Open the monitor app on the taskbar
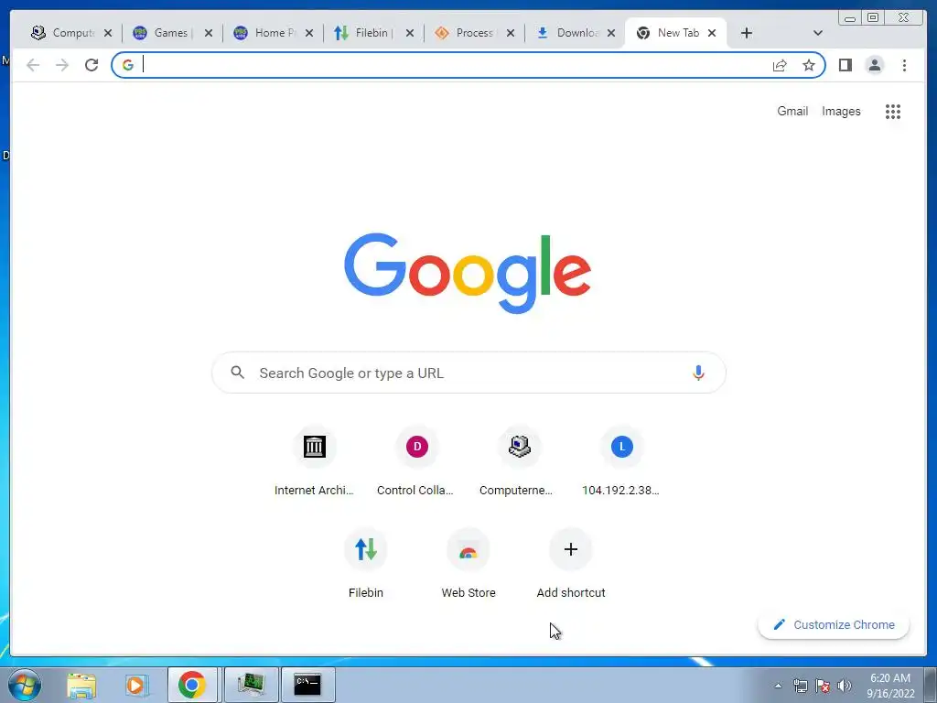Screen dimensions: 937x703 (x=251, y=685)
